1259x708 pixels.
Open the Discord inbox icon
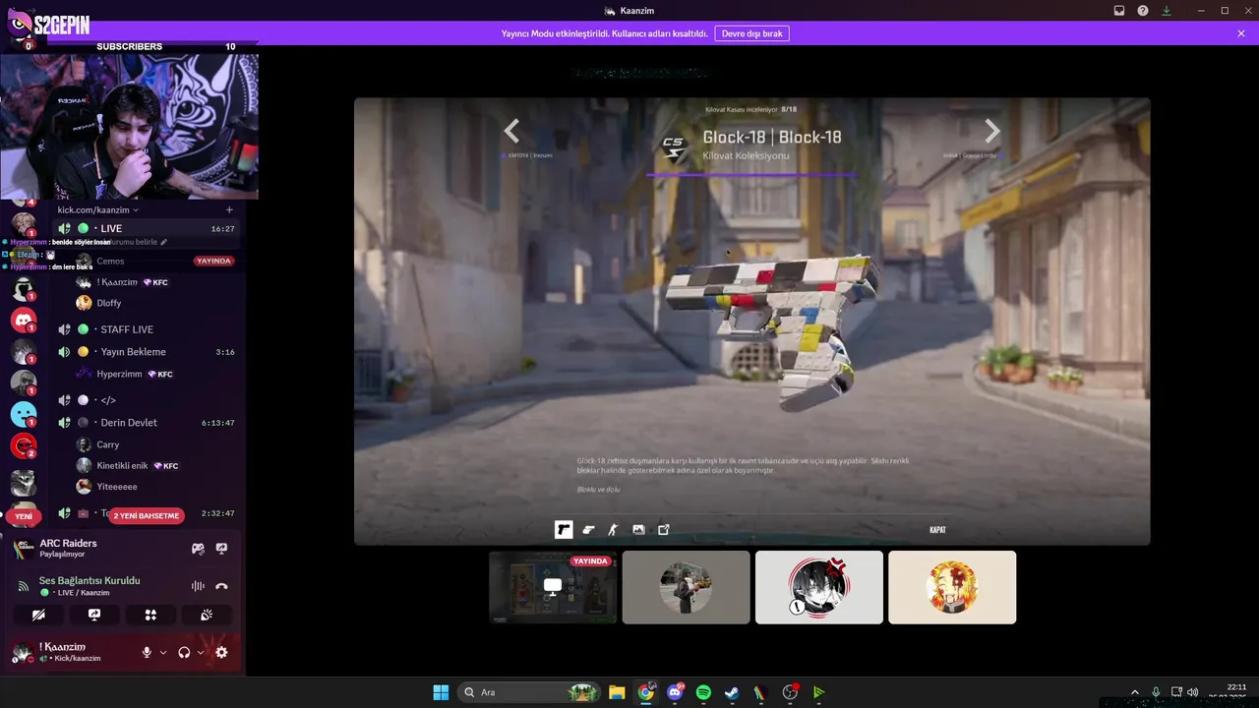1119,11
